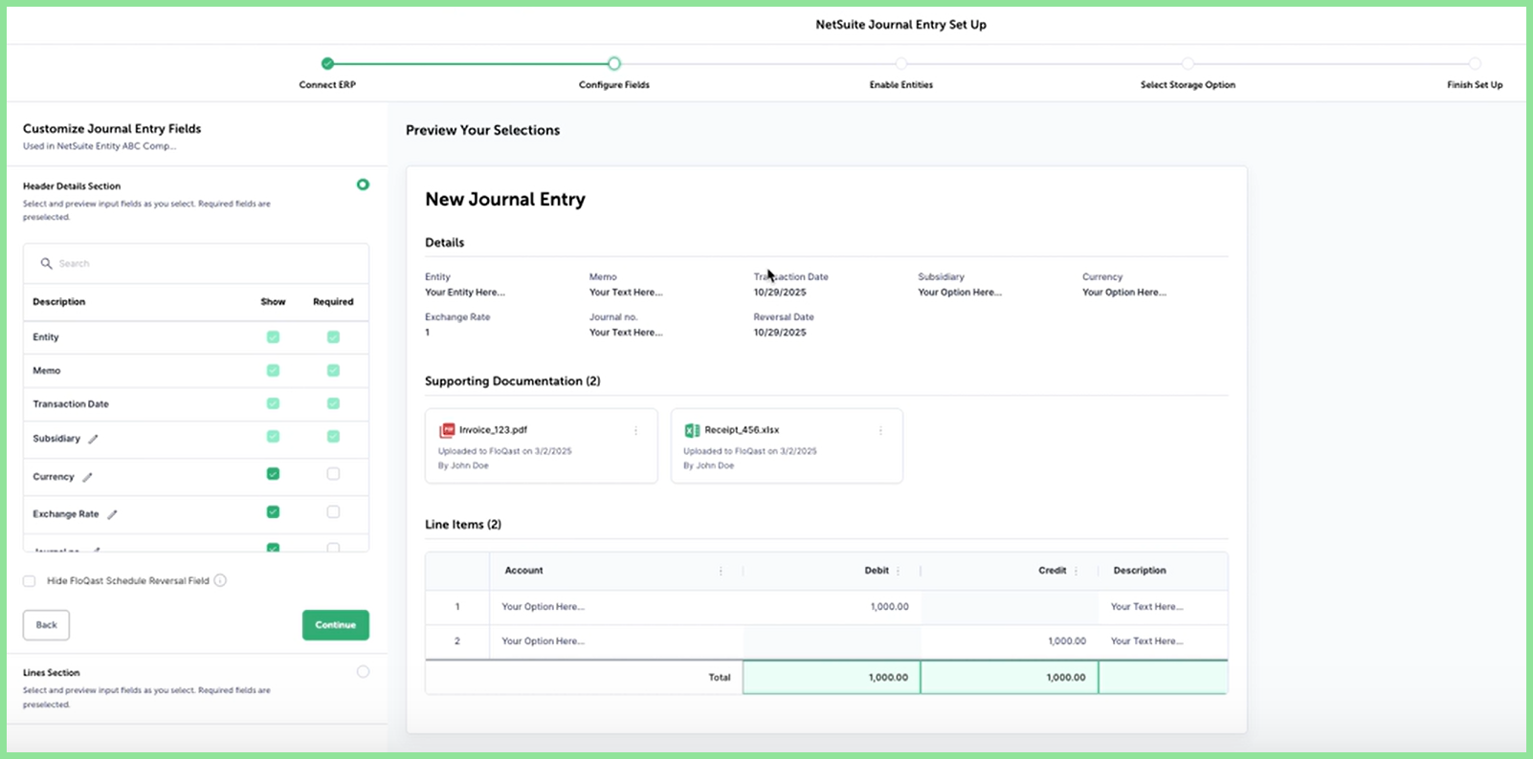Image resolution: width=1533 pixels, height=759 pixels.
Task: Click the Journal no. Your Text Here value
Action: click(626, 333)
